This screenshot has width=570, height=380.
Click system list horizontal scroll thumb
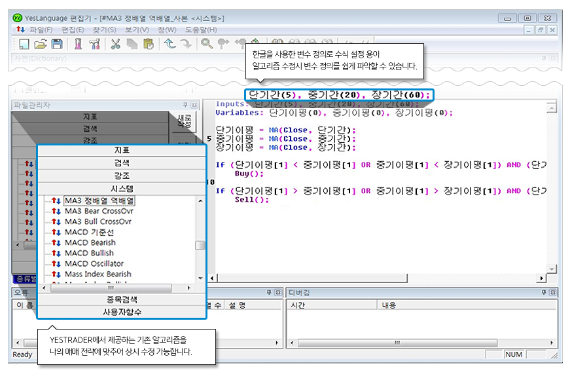(111, 288)
